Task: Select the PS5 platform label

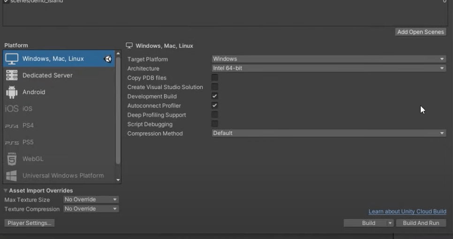Action: coord(28,142)
